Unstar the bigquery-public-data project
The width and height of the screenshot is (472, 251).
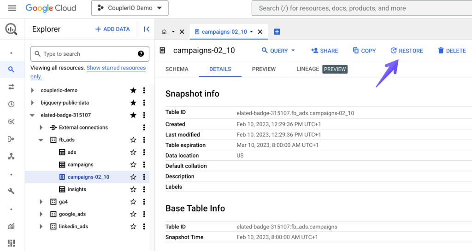pos(133,103)
